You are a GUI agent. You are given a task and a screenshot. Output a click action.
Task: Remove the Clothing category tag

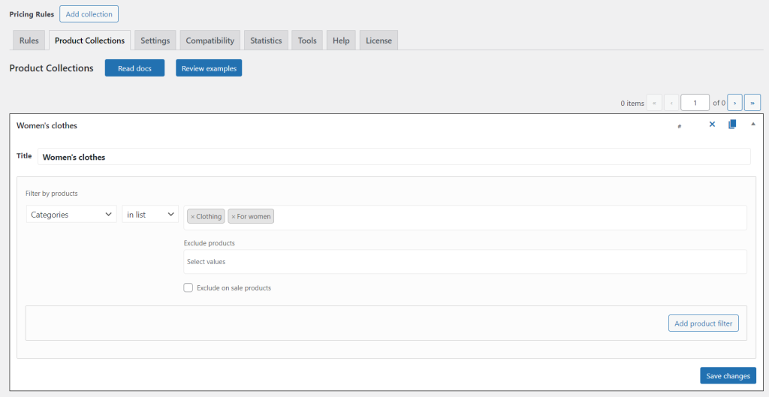(192, 216)
